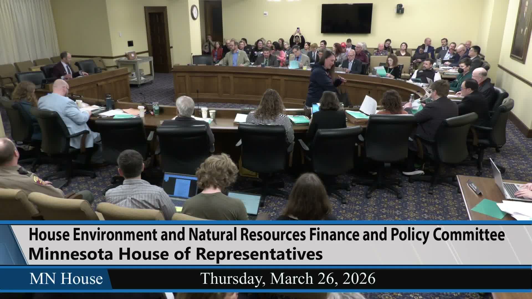Screen dimensions: 532x299
Task: Click the House Environment committee title text
Action: [x=267, y=235]
